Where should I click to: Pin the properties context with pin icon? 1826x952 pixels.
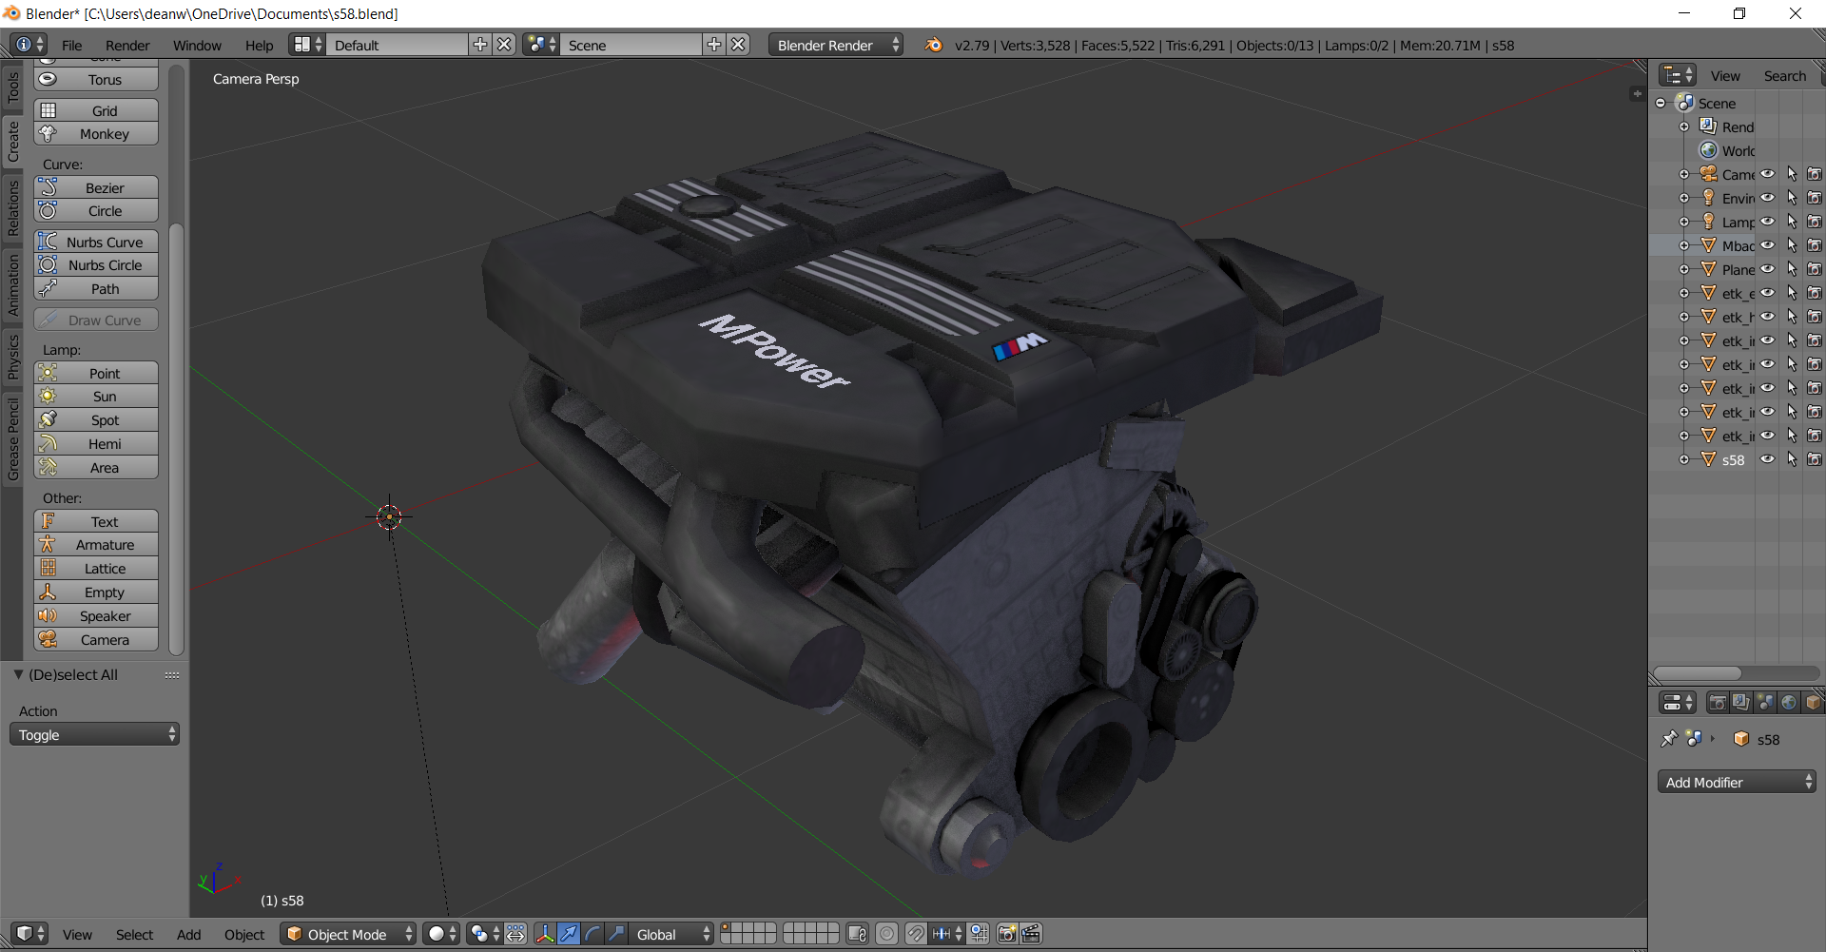[x=1669, y=739]
